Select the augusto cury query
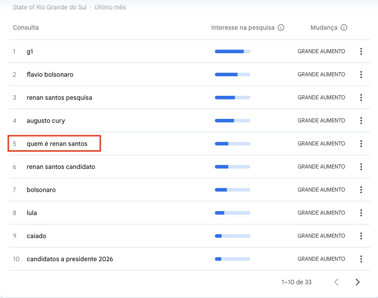This screenshot has width=378, height=298. click(x=46, y=121)
